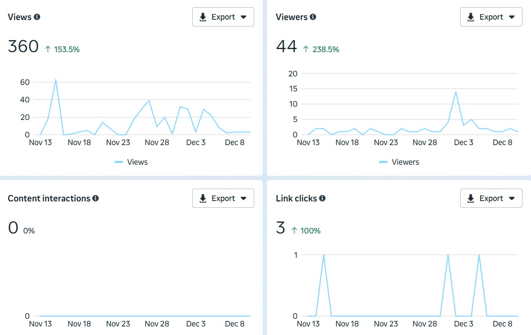
Task: Click the first Link clicks spike
Action: [x=323, y=255]
